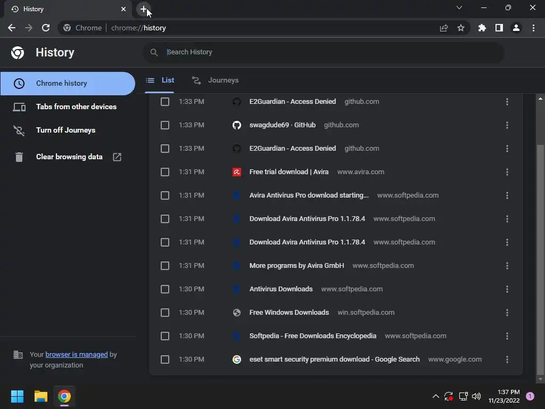Click the Chrome taskbar icon

click(x=64, y=396)
